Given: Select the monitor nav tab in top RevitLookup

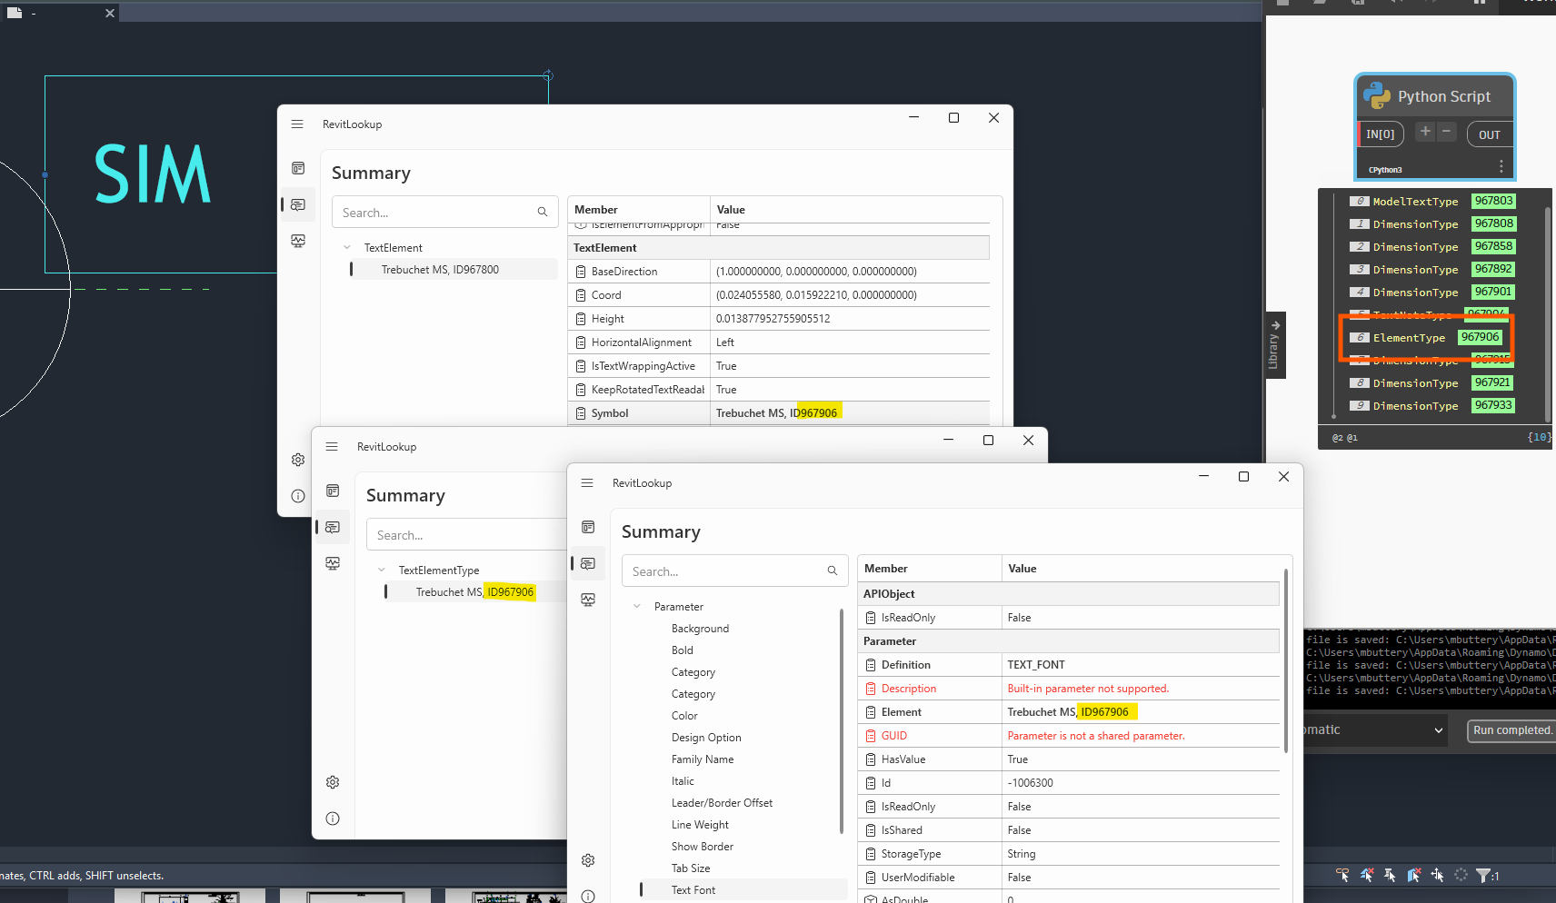Looking at the screenshot, I should (x=298, y=241).
